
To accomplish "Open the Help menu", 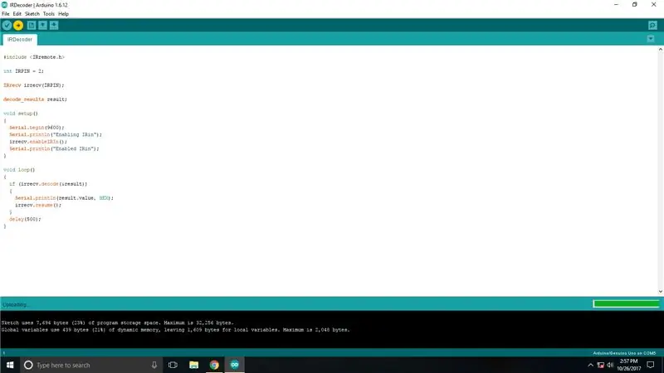I will [64, 14].
